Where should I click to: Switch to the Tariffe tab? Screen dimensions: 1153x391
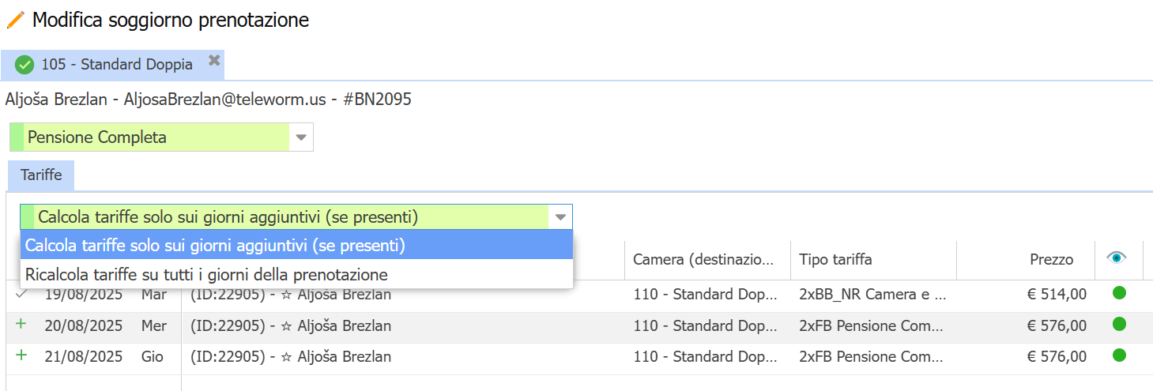click(41, 175)
